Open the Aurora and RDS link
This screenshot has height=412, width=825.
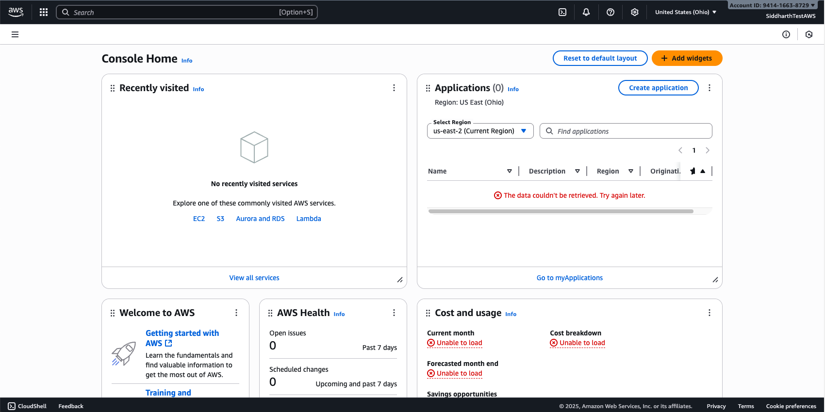pyautogui.click(x=260, y=219)
